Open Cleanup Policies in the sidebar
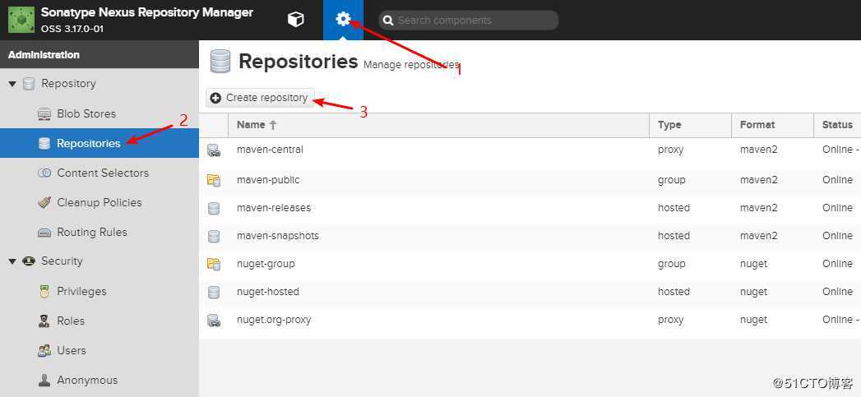The width and height of the screenshot is (861, 397). [100, 203]
